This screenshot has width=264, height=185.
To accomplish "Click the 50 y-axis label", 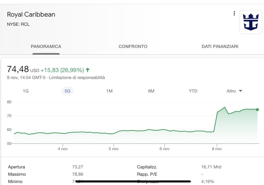I will pyautogui.click(x=9, y=143).
